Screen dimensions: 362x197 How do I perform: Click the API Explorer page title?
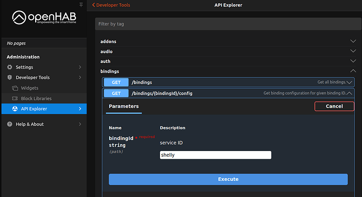pos(228,5)
